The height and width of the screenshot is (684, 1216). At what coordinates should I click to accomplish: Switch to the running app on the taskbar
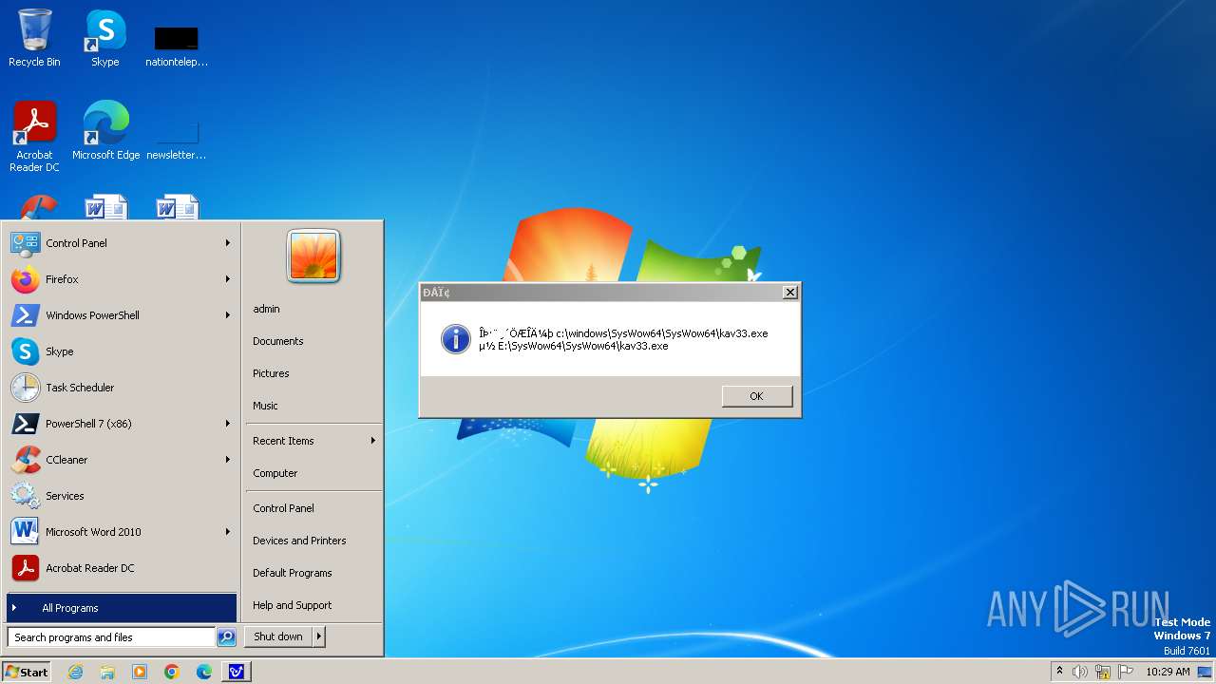(237, 672)
